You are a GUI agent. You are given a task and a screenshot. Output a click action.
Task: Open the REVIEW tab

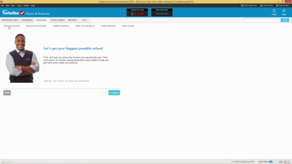tap(72, 20)
